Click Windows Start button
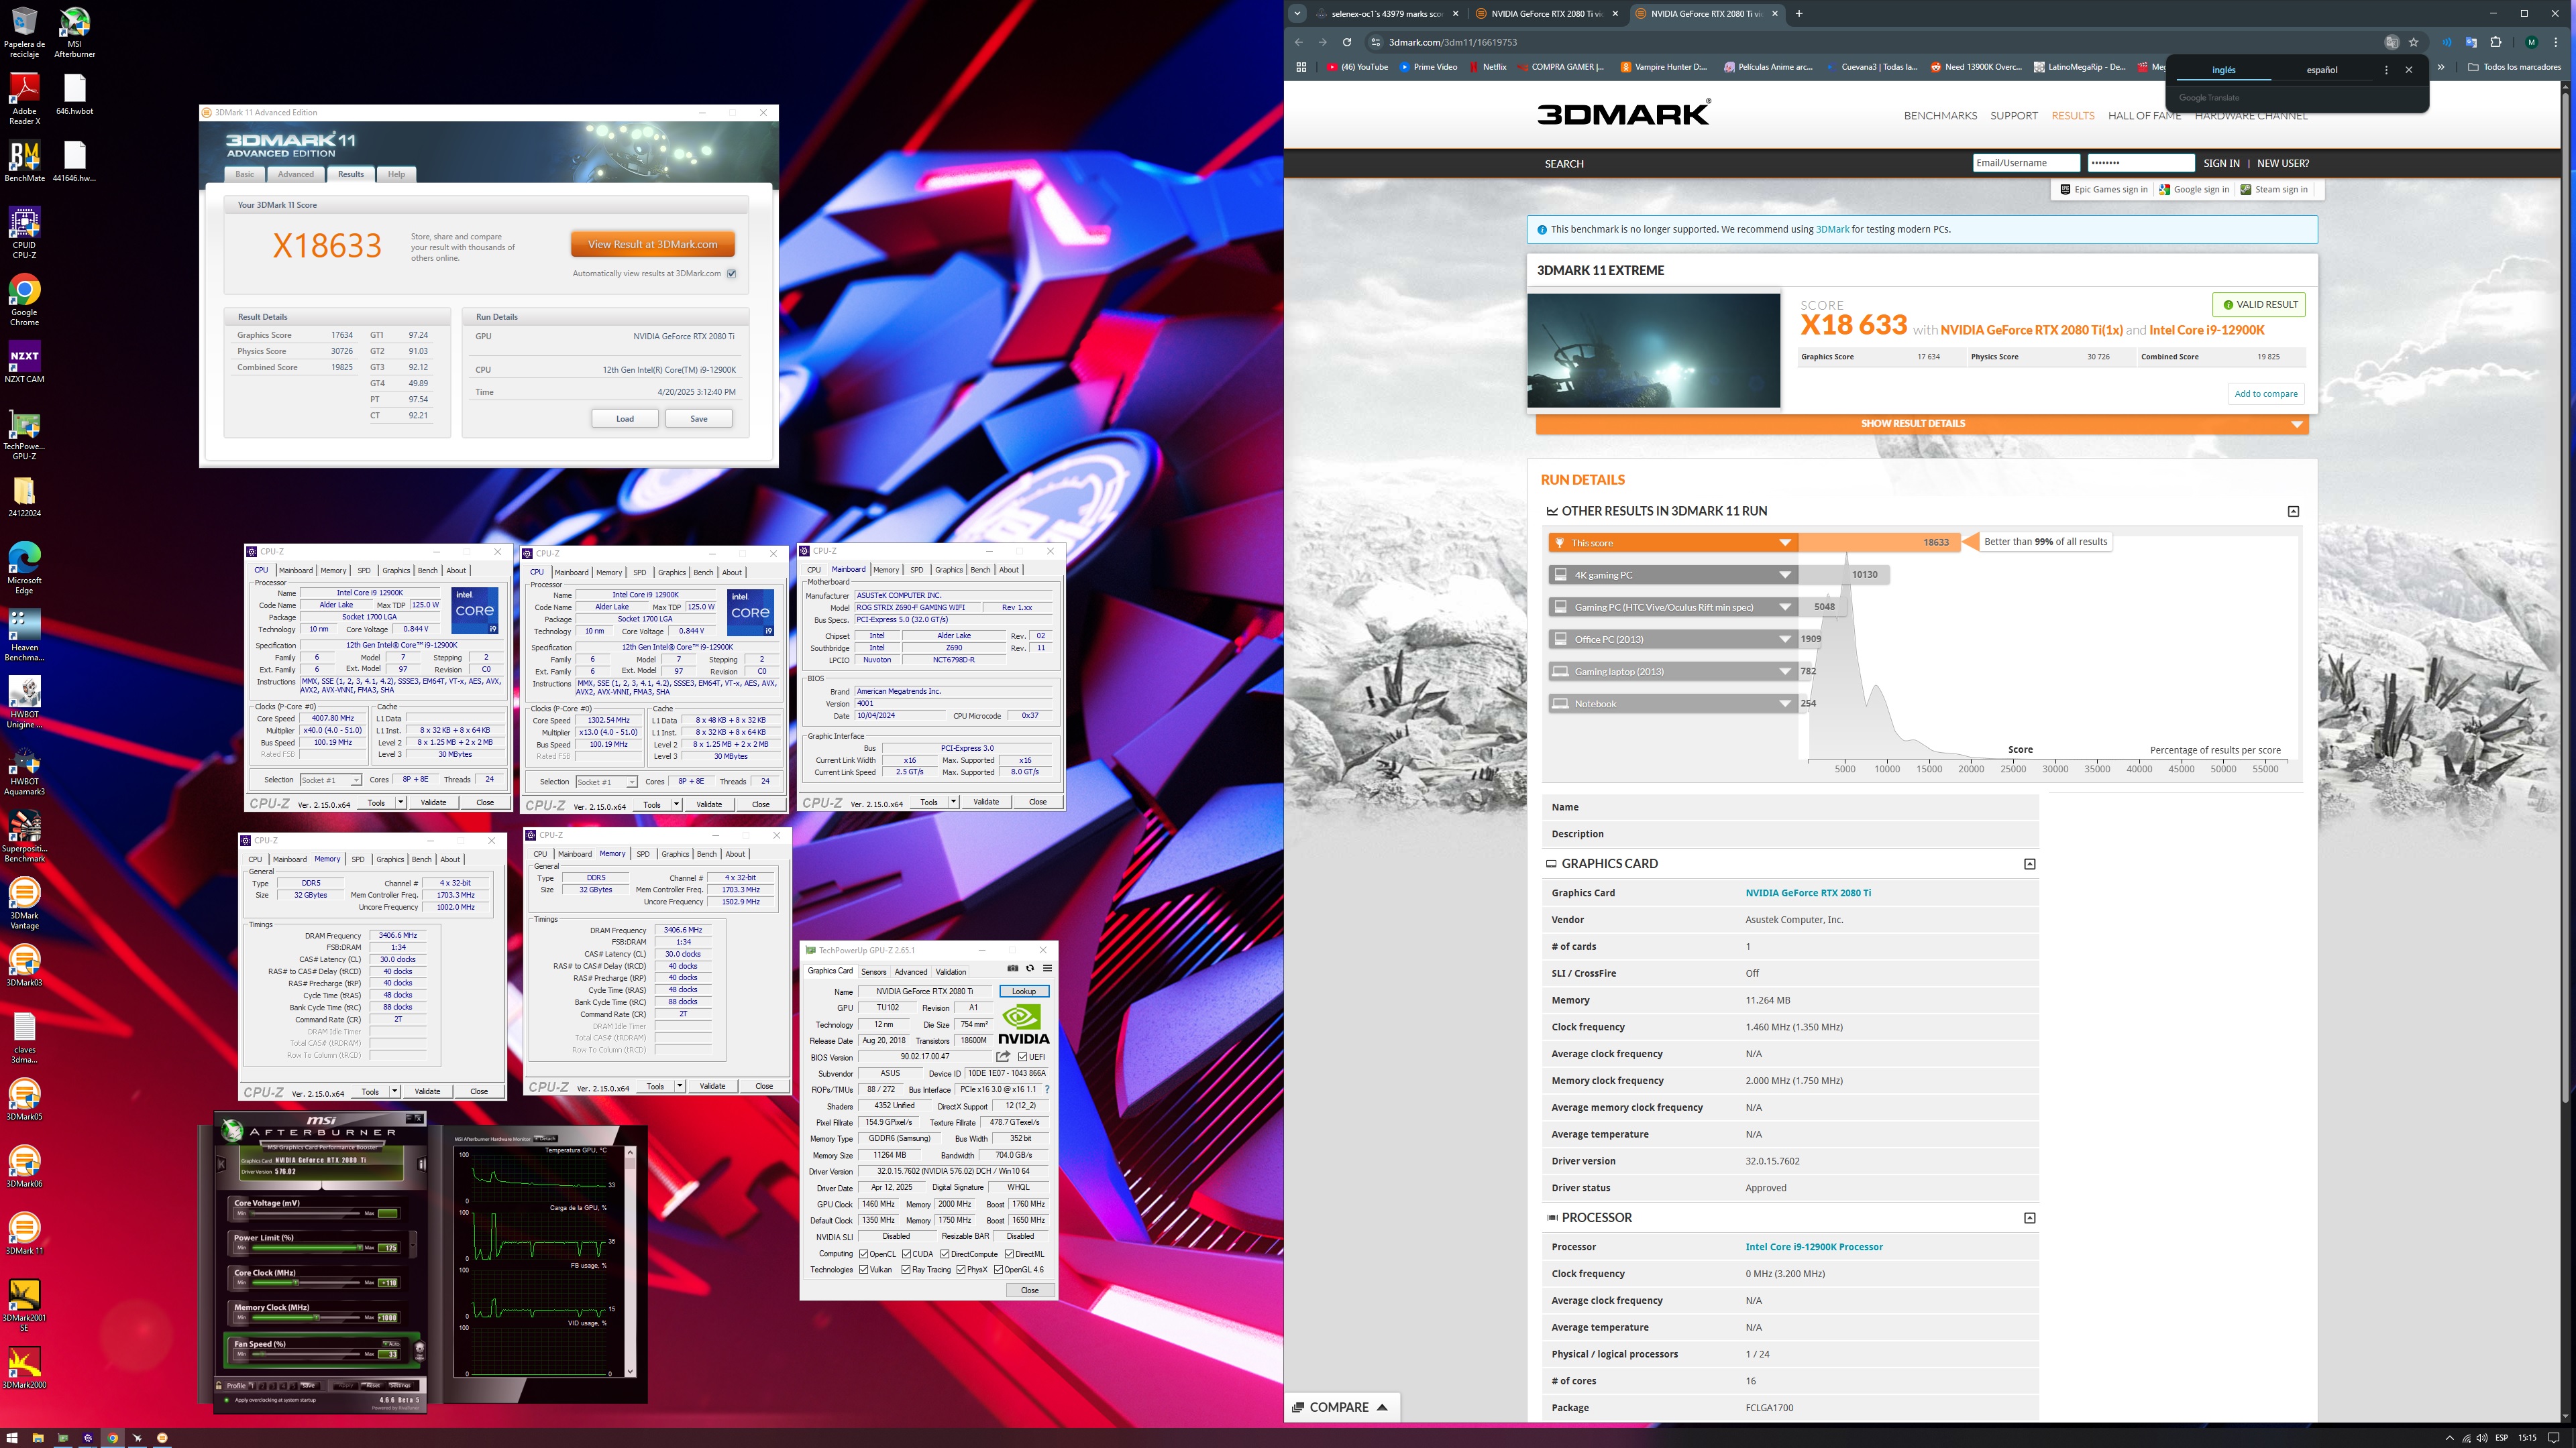2576x1448 pixels. [12, 1438]
